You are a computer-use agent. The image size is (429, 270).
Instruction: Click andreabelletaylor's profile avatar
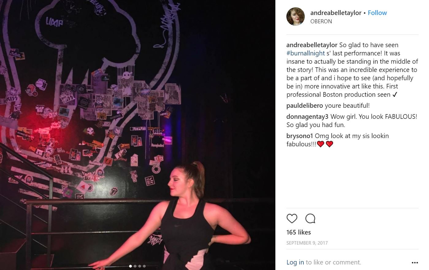[296, 17]
